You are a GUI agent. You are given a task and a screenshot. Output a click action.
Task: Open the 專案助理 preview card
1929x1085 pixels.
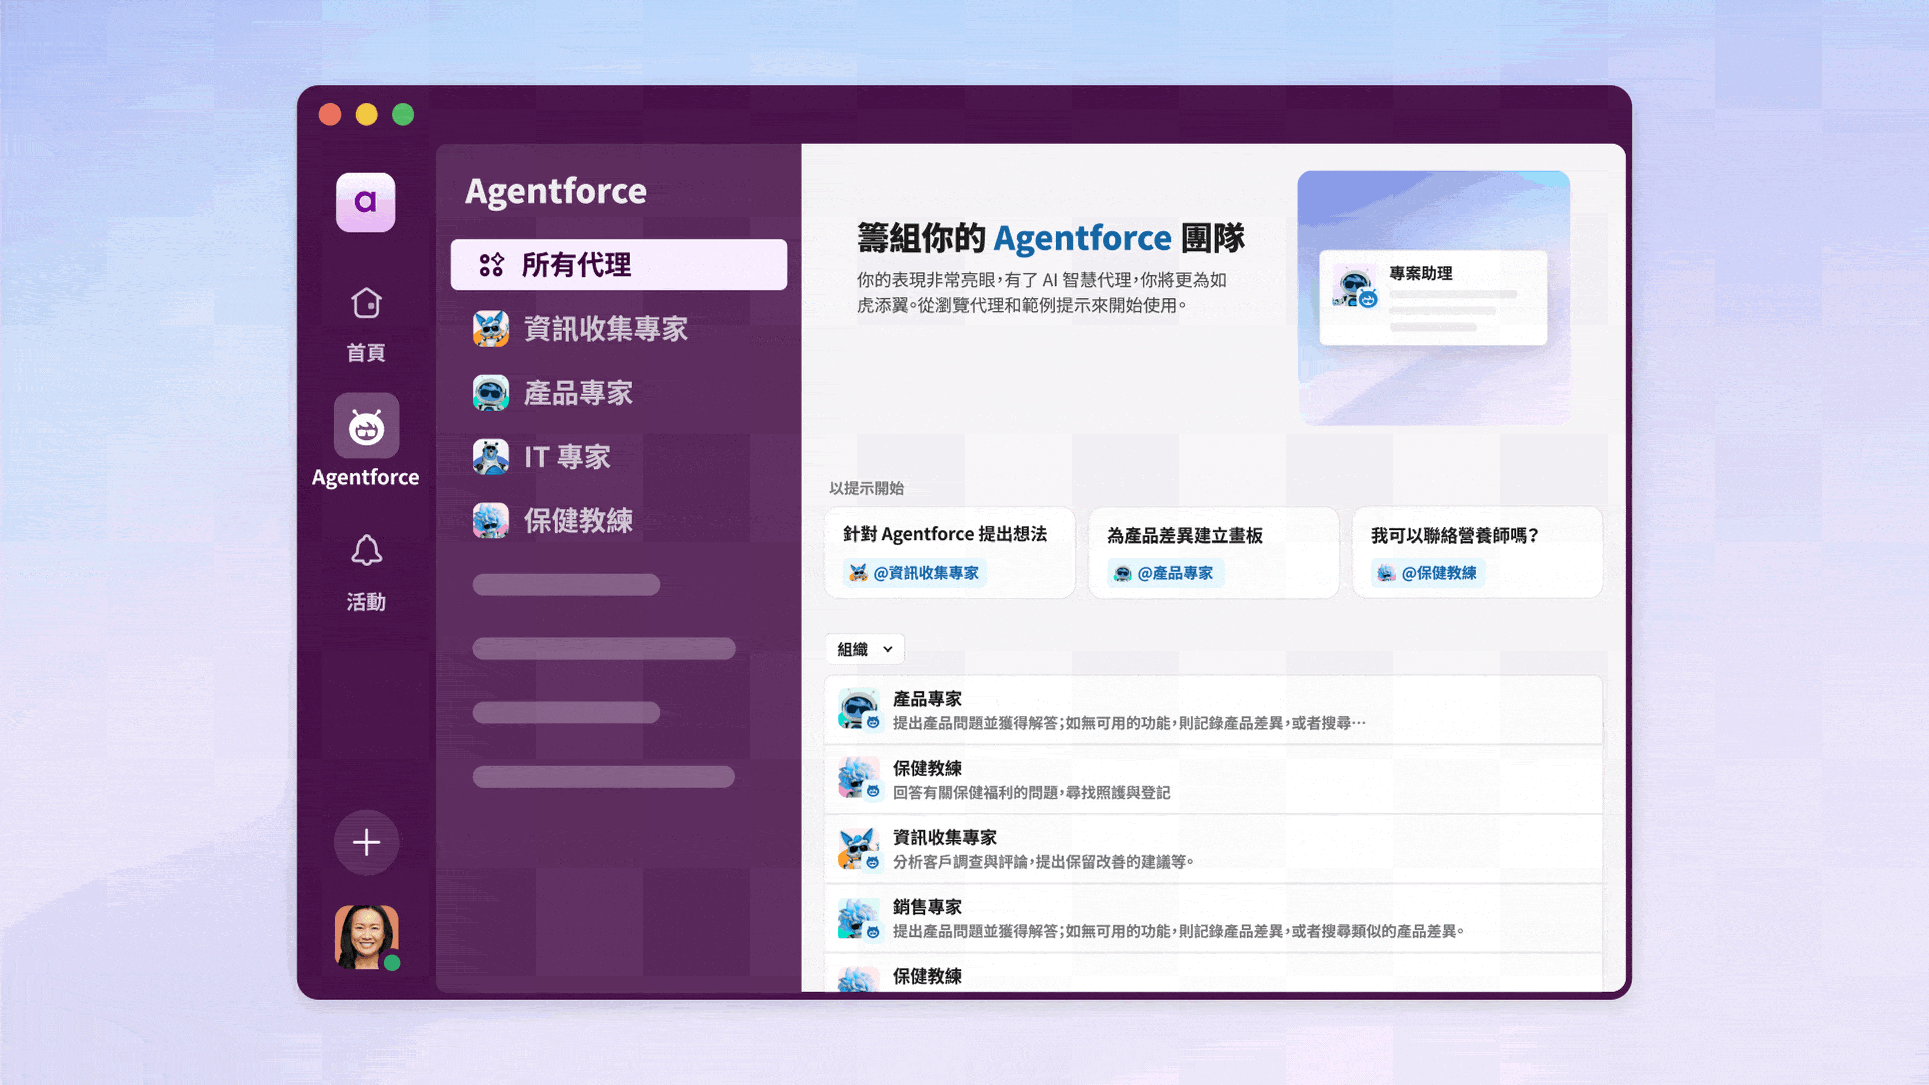pos(1433,298)
